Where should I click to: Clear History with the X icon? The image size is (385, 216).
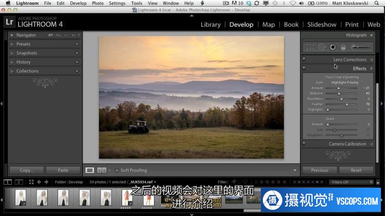click(77, 62)
